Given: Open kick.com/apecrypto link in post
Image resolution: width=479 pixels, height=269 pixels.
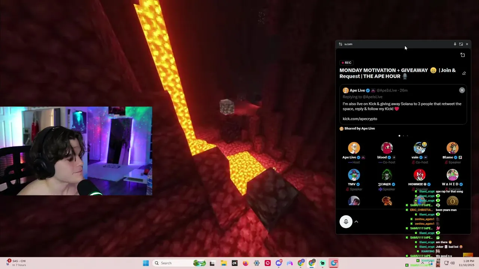Looking at the screenshot, I should (x=360, y=119).
